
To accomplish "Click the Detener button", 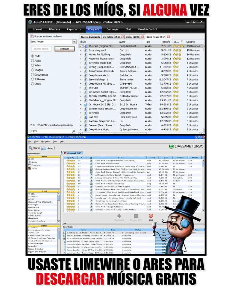I will (64, 49).
